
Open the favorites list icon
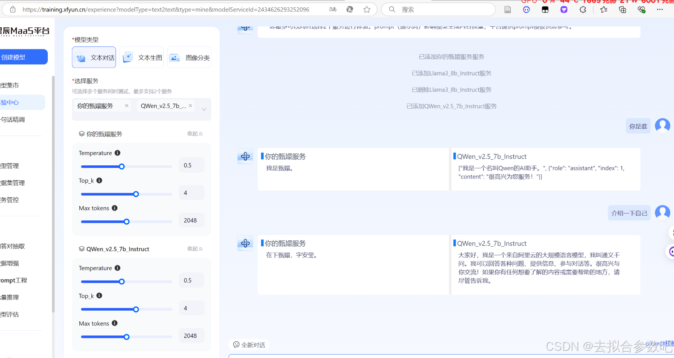604,9
